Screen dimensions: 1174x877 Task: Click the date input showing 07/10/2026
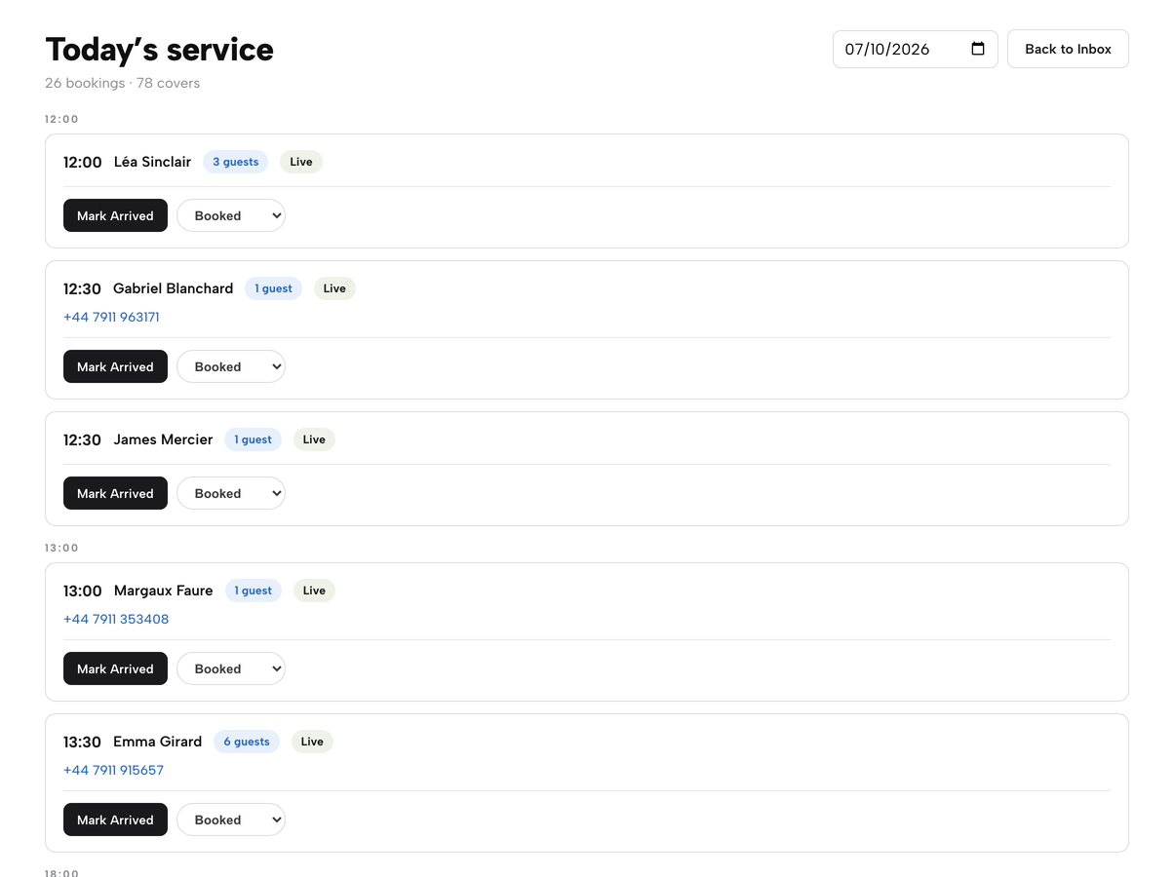pos(915,49)
